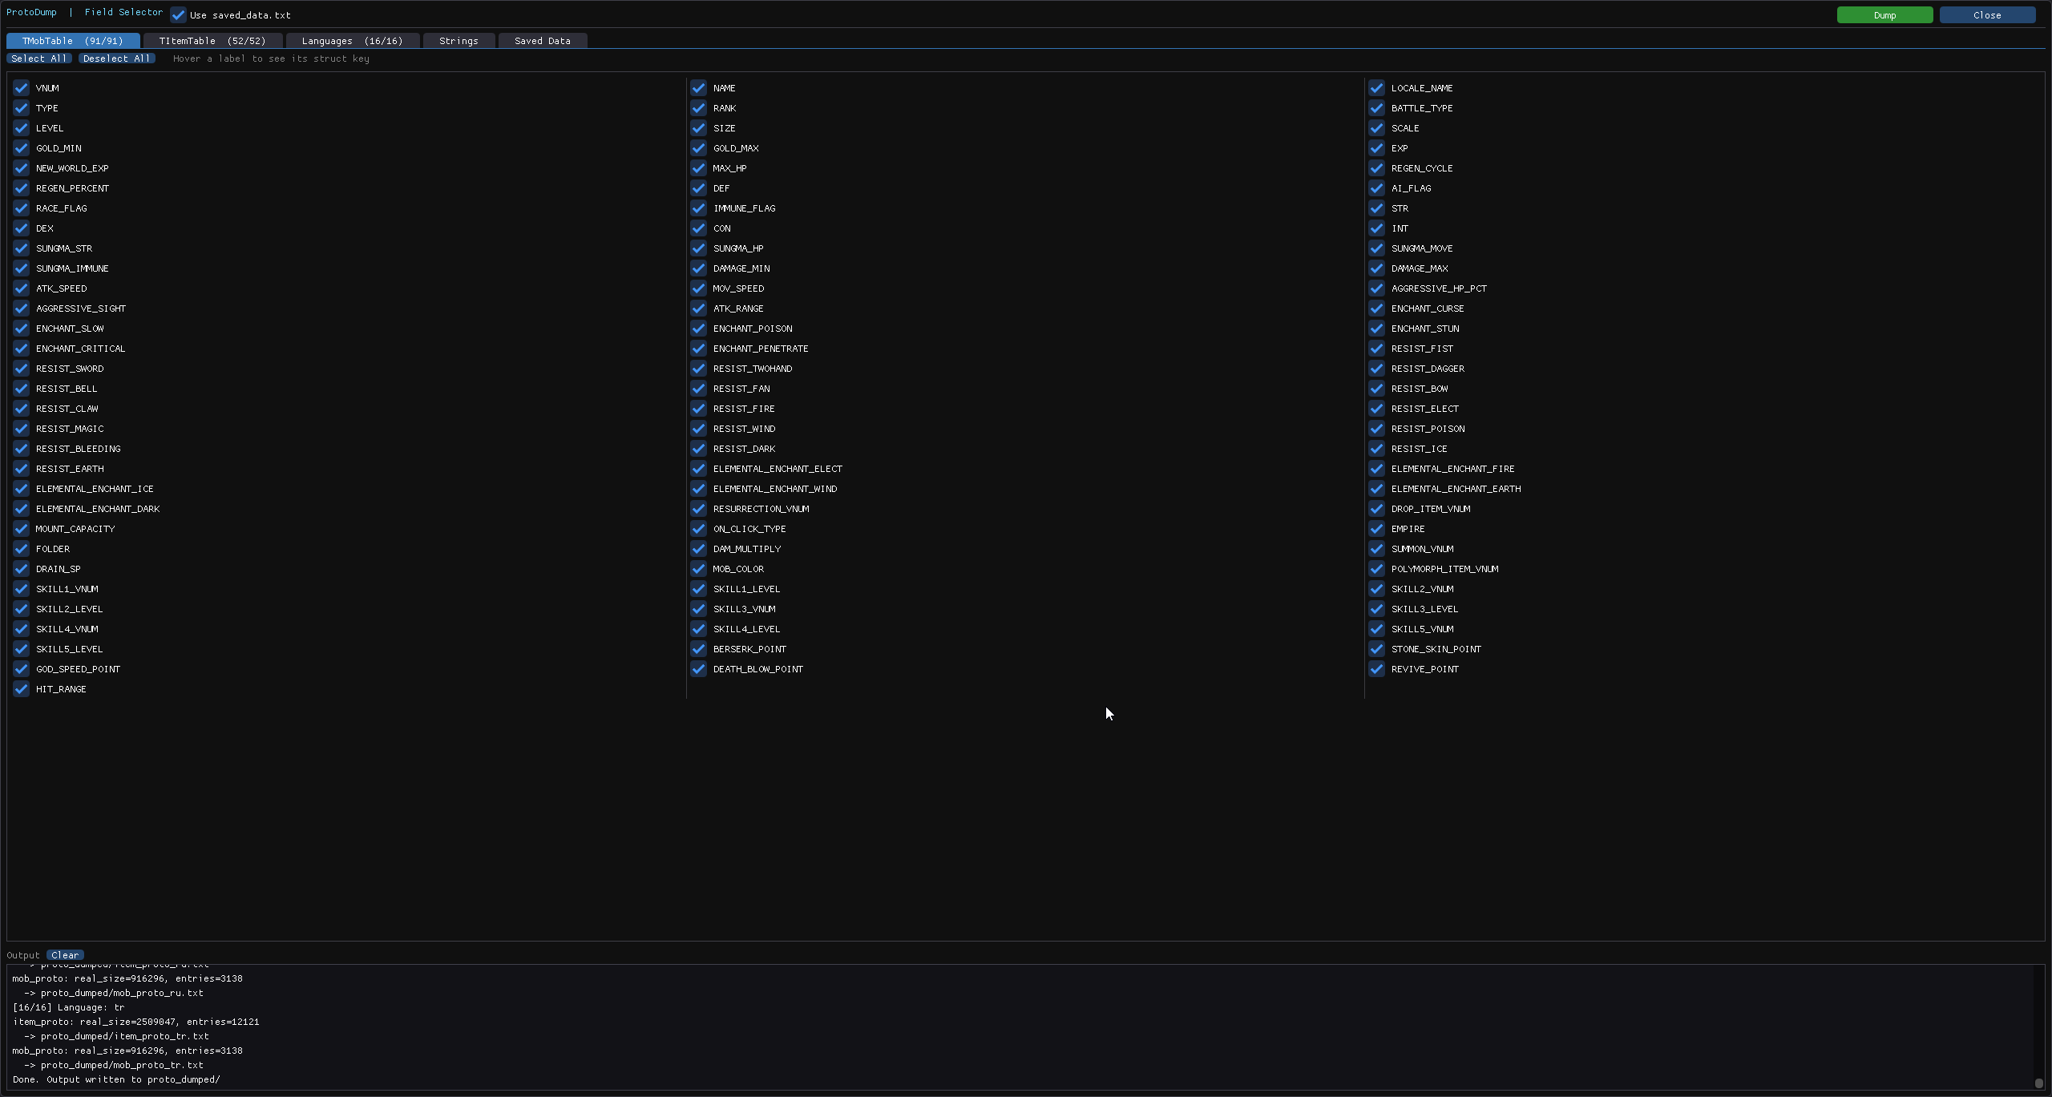Toggle the IMMUNE_FLAG checkbox
This screenshot has width=2052, height=1097.
(699, 208)
